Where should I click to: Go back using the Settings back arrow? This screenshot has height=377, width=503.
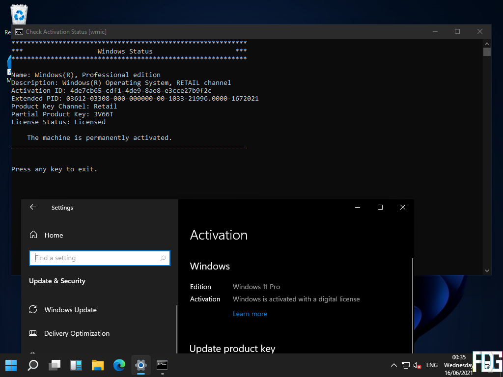33,207
